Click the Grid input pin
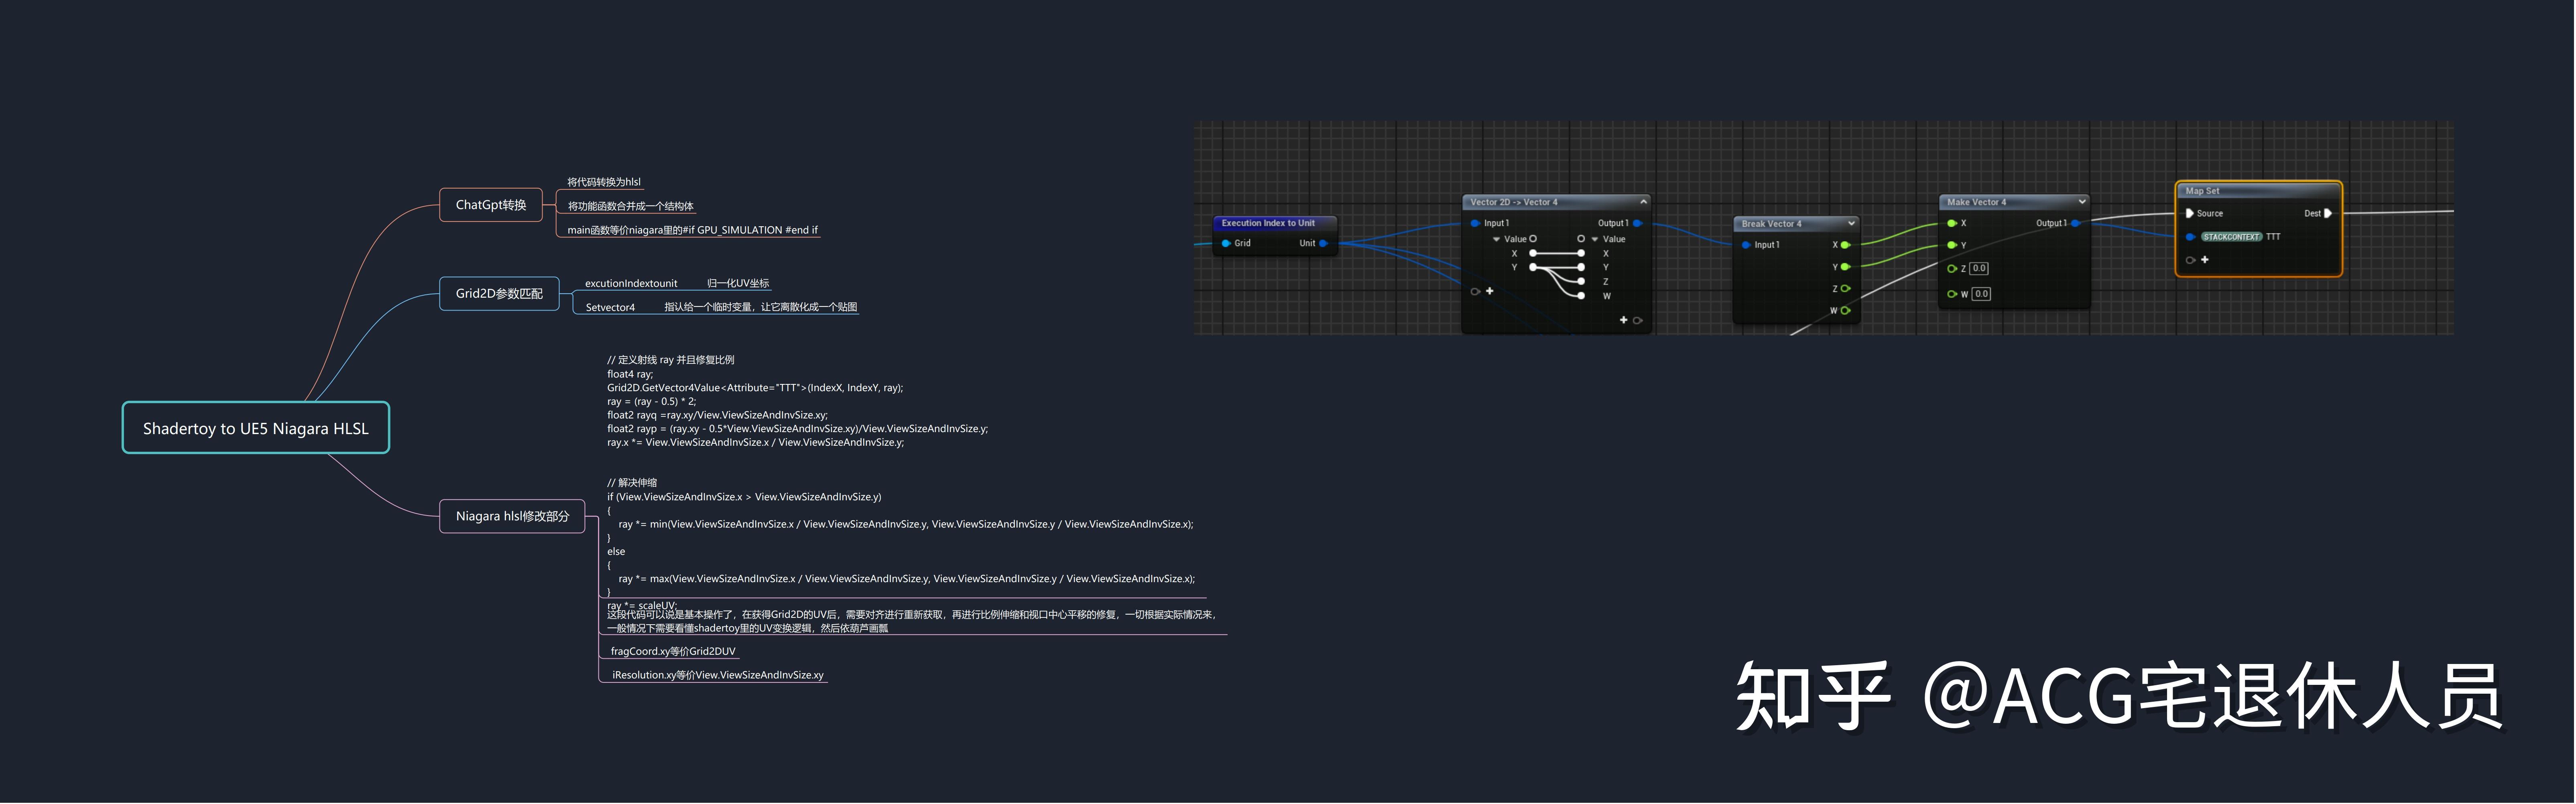The height and width of the screenshot is (804, 2576). pyautogui.click(x=1226, y=243)
